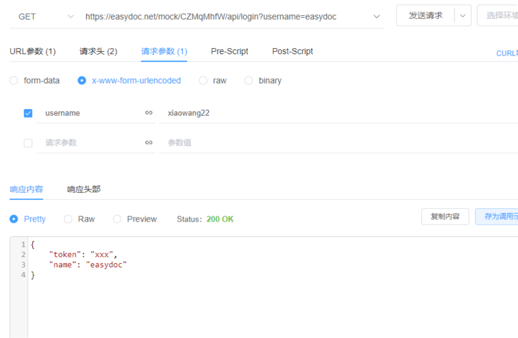The width and height of the screenshot is (518, 338).
Task: Click the xiaowang22 value field
Action: click(335, 113)
